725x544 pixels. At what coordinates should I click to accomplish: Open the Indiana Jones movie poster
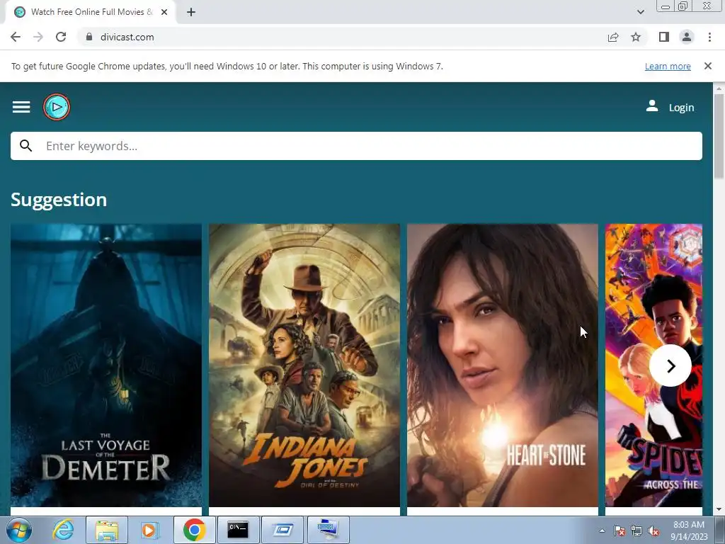click(x=304, y=365)
